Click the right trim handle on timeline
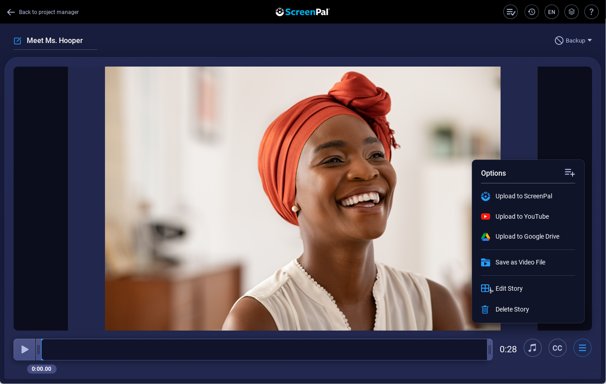This screenshot has height=384, width=606. [x=490, y=350]
